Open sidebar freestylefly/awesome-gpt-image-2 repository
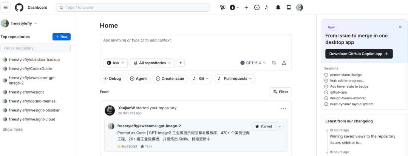 click(32, 80)
